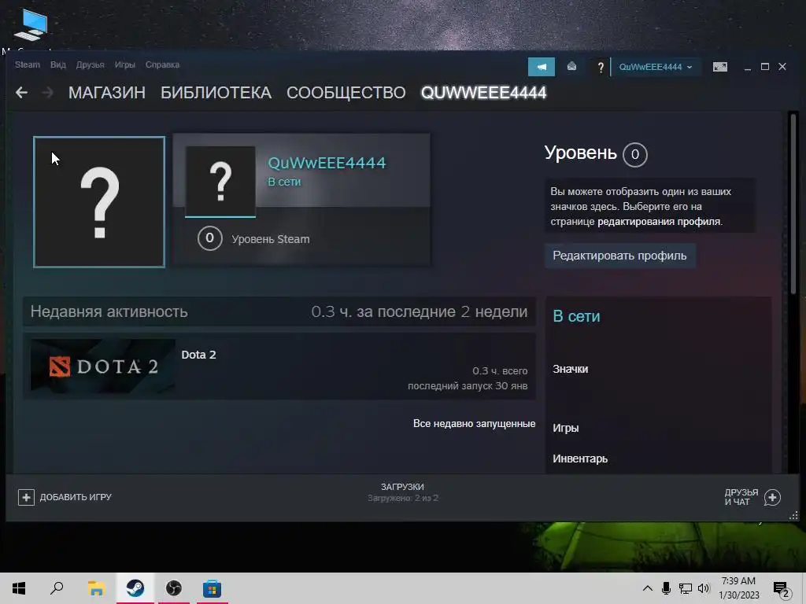The image size is (806, 604).
Task: Go back with the left arrow
Action: pos(21,93)
